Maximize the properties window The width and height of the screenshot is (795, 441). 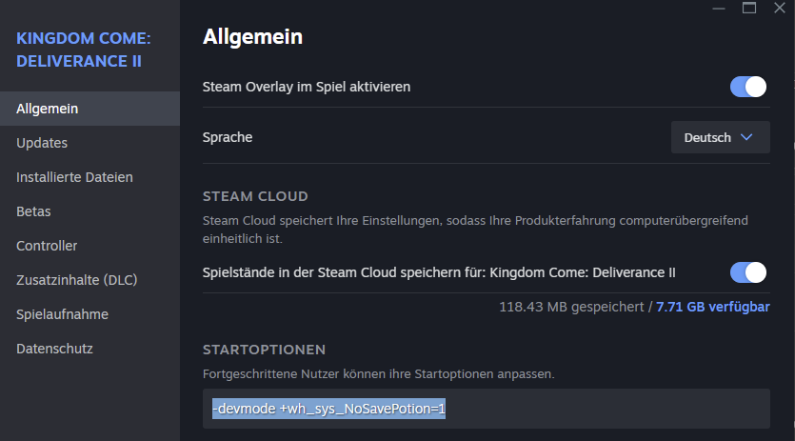(749, 8)
